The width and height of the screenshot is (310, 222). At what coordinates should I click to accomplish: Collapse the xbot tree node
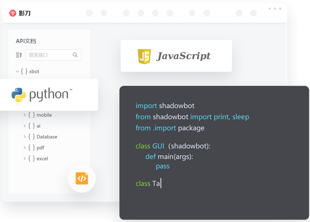18,72
